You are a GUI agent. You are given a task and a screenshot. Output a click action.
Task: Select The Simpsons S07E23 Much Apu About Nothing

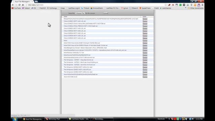[81, 63]
